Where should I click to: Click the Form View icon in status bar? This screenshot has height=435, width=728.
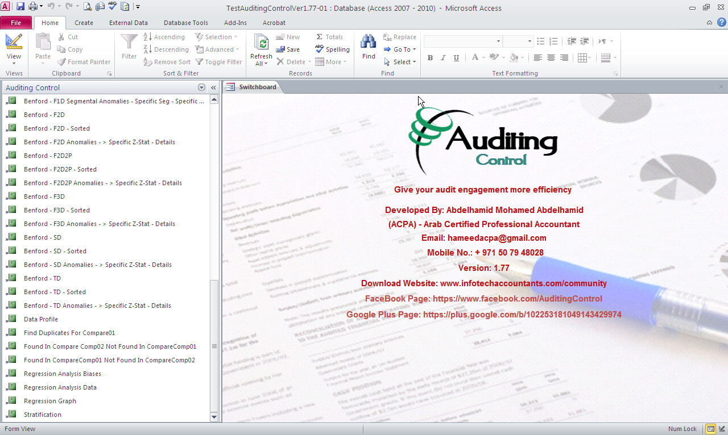[x=710, y=429]
